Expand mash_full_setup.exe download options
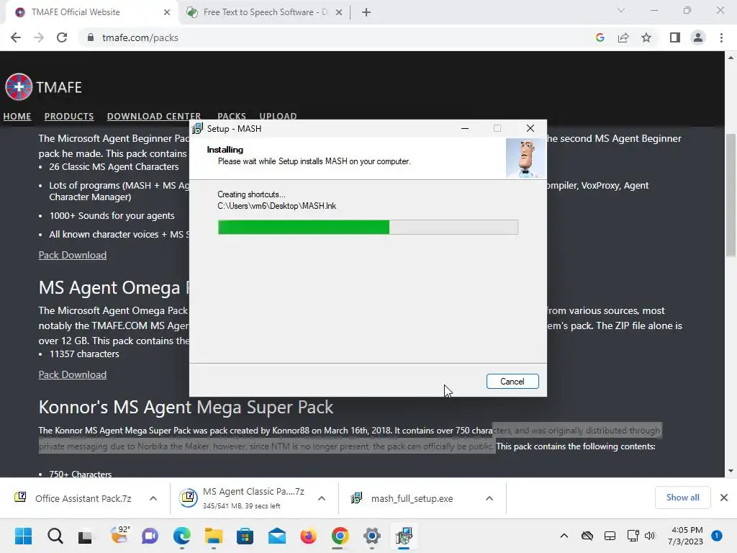Viewport: 737px width, 553px height. [x=489, y=498]
